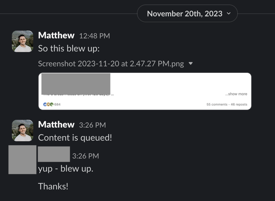Image resolution: width=275 pixels, height=201 pixels.
Task: Click the "55 comments" text in the screenshot
Action: 216,104
